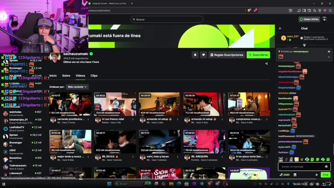Expand the pinned message chevron
The width and height of the screenshot is (334, 188).
[x=329, y=57]
